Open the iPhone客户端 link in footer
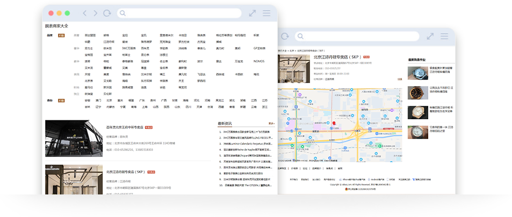This screenshot has height=217, width=512. click(x=352, y=179)
